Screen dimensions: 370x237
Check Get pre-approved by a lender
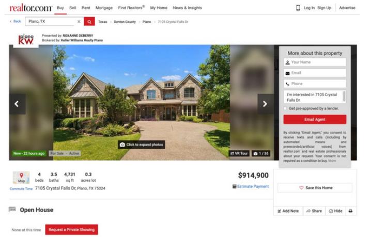[285, 108]
